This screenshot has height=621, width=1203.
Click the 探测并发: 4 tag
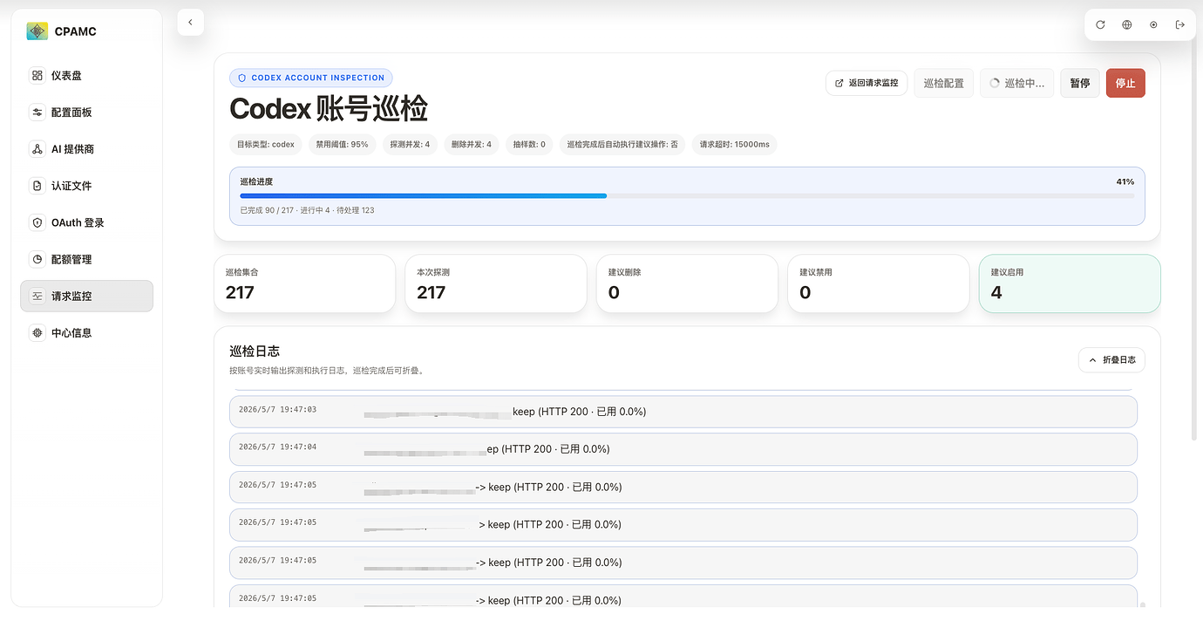tap(410, 144)
